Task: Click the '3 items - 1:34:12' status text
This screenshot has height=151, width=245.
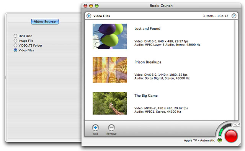Action: tap(216, 16)
